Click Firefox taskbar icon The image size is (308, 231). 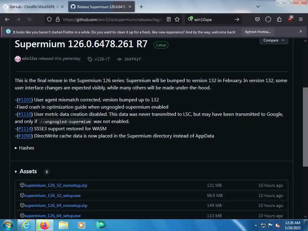(x=45, y=225)
